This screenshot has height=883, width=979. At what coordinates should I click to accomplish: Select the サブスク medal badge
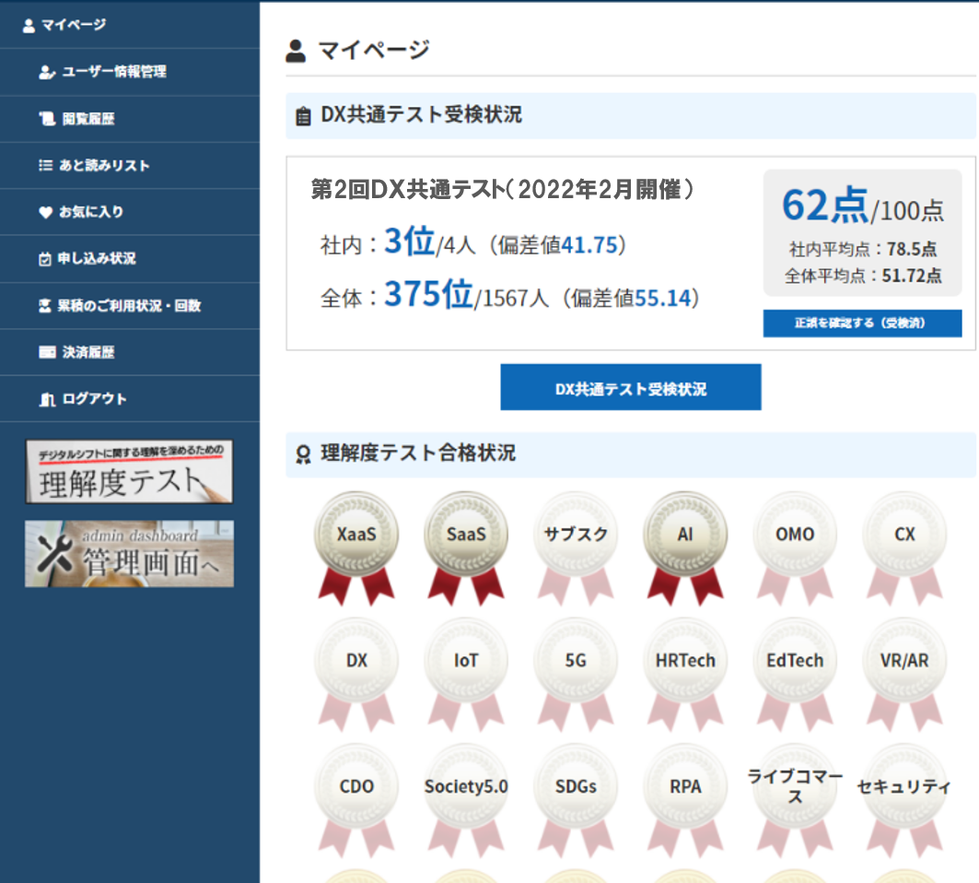576,547
